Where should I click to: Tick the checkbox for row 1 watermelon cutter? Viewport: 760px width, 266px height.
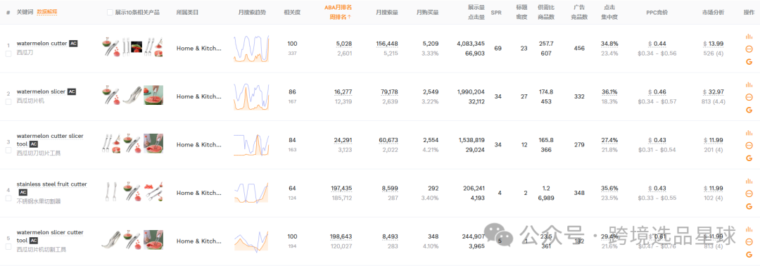[8, 53]
